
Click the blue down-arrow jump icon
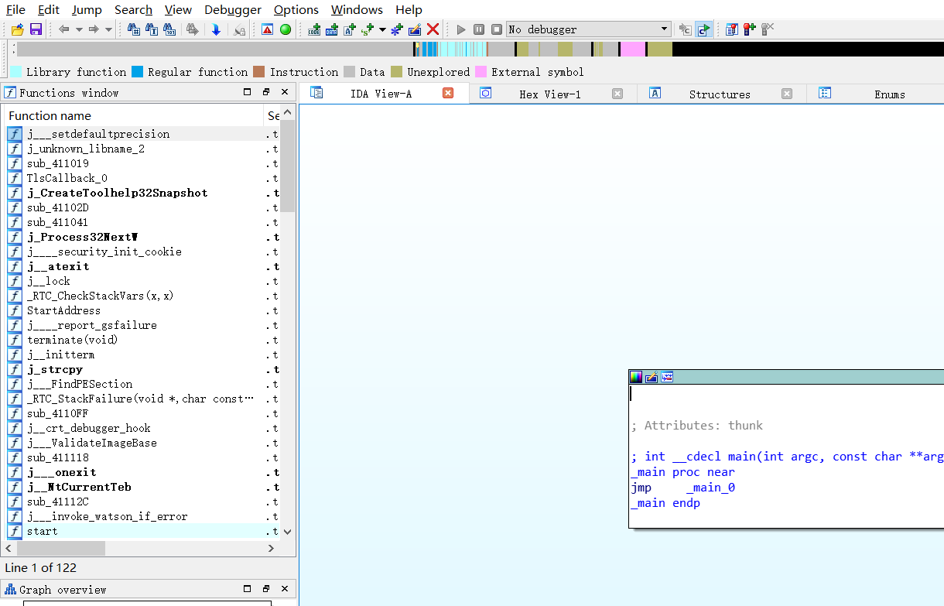click(216, 29)
